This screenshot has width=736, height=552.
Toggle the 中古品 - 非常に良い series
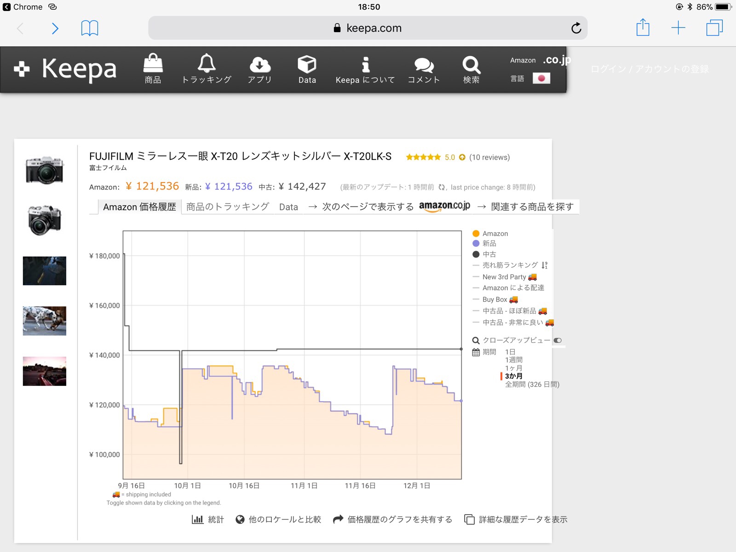point(513,322)
